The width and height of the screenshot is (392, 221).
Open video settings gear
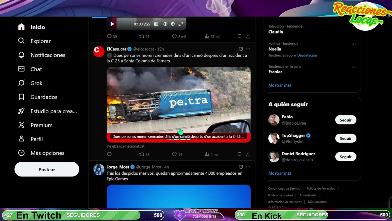tap(173, 24)
